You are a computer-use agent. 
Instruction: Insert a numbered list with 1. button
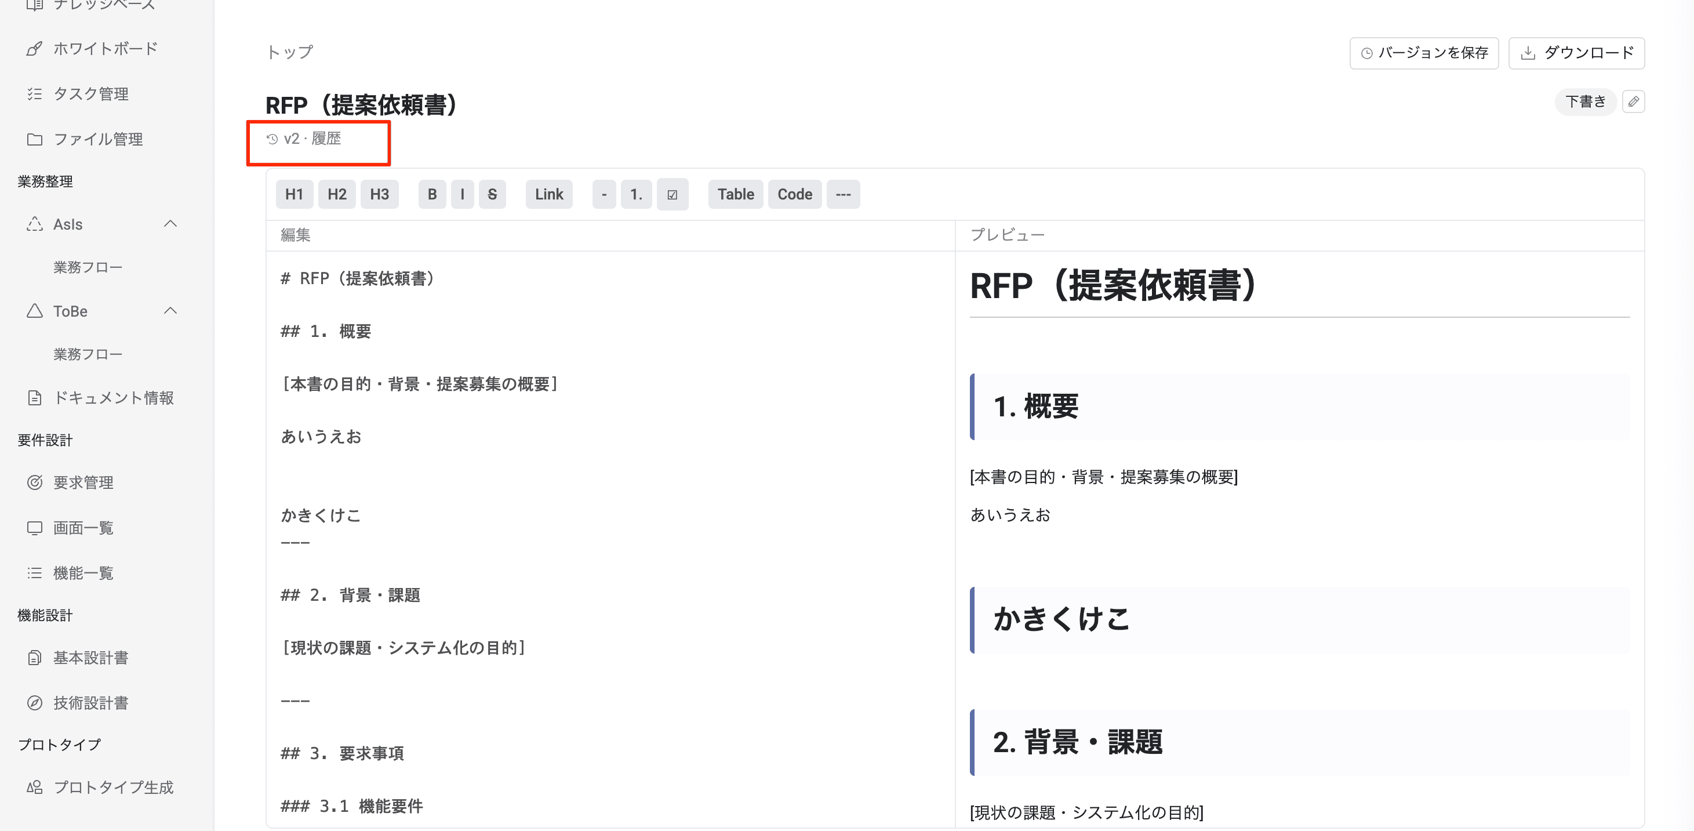636,194
